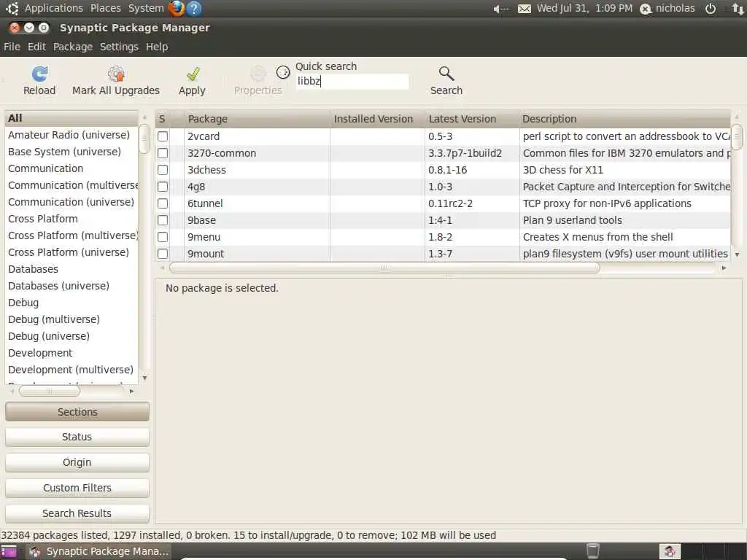The image size is (747, 560).
Task: Click the workspace switcher icon
Action: [x=670, y=551]
